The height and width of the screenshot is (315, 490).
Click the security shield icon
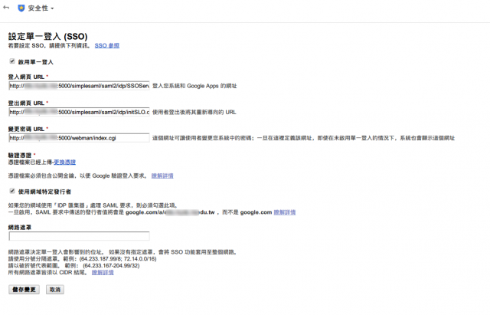click(x=21, y=8)
